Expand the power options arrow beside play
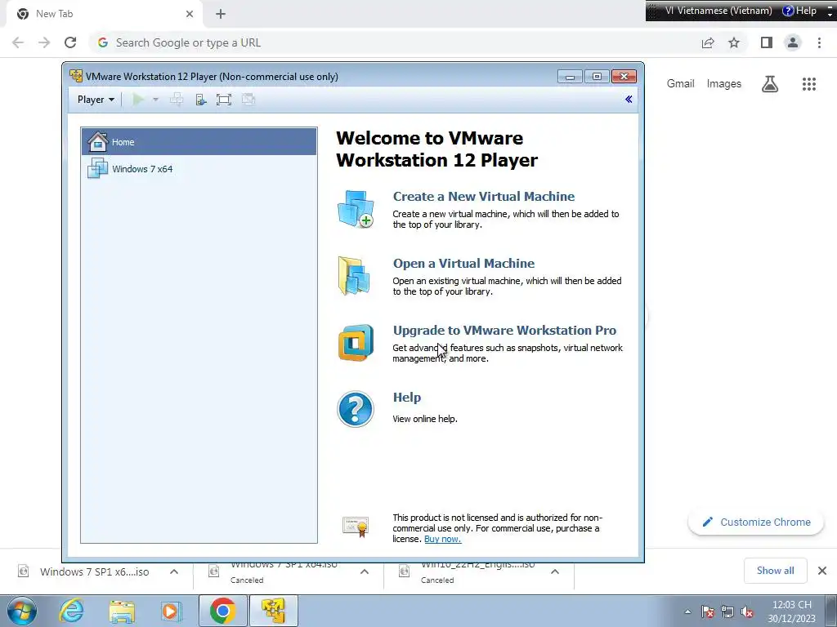Viewport: 837px width, 627px height. tap(155, 100)
